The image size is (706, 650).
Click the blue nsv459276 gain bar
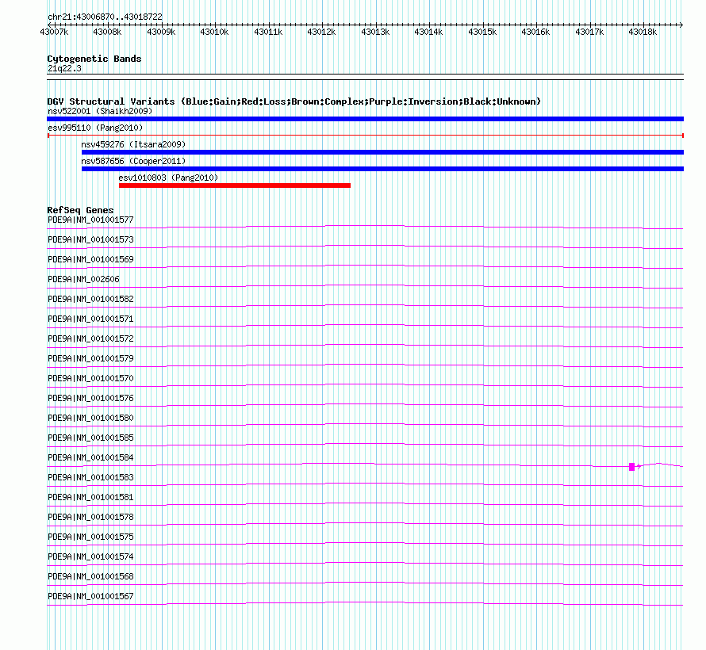382,152
